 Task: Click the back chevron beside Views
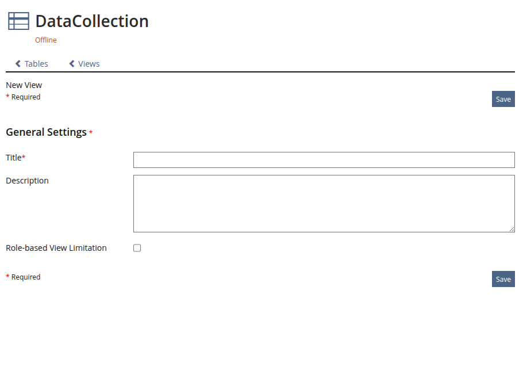(x=72, y=64)
